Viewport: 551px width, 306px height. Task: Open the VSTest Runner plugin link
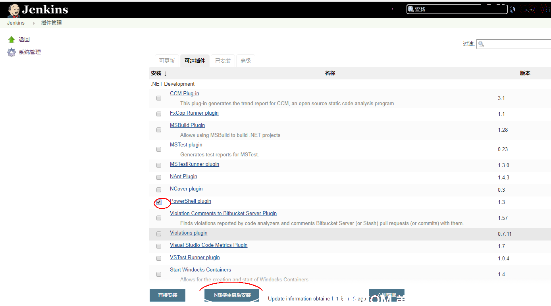pos(195,258)
